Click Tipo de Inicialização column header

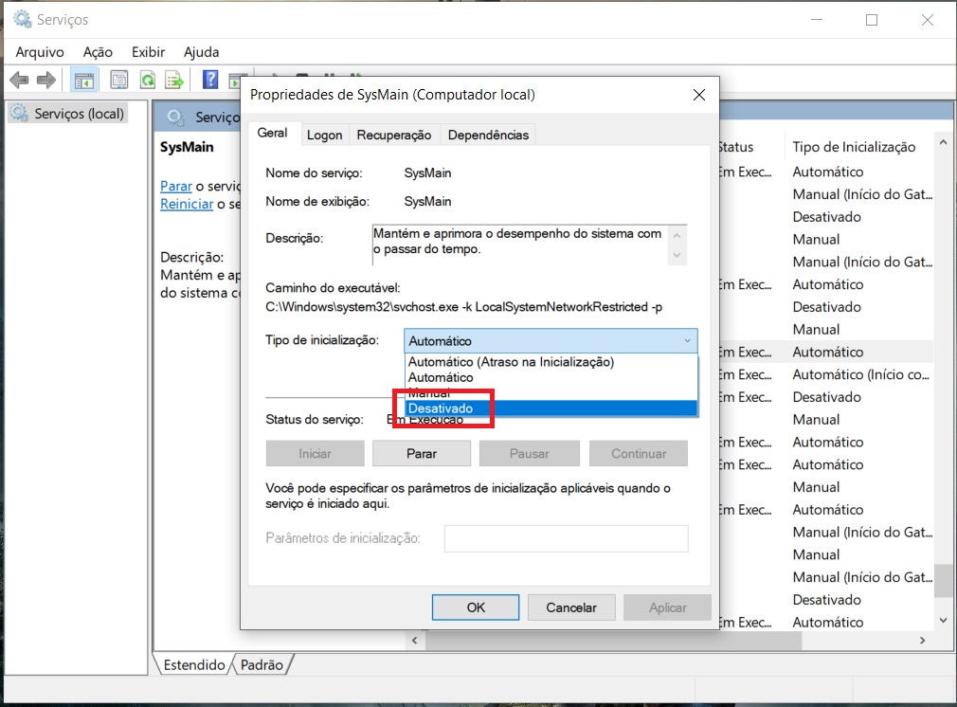pos(854,147)
